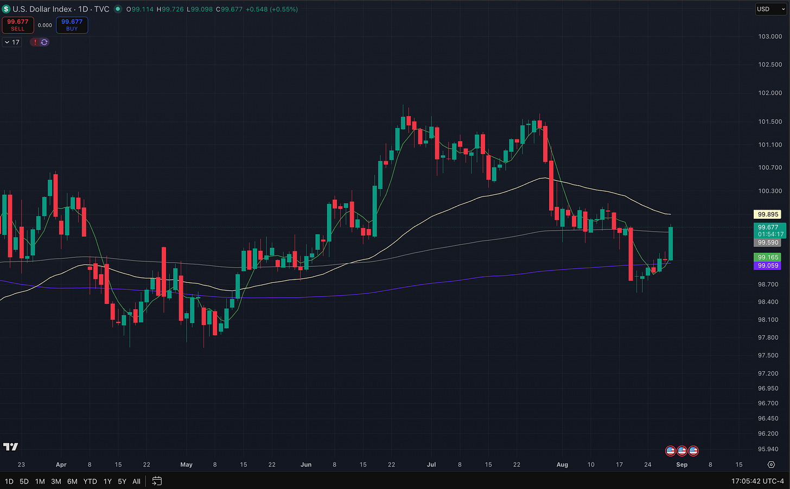Select the 1D date range
The width and height of the screenshot is (790, 489).
pos(9,481)
